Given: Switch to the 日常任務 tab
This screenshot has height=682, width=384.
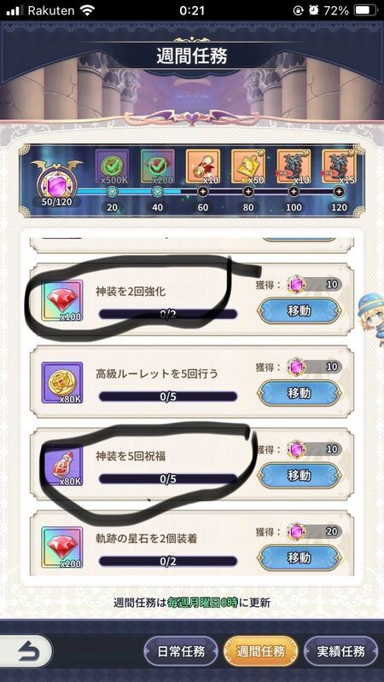Looking at the screenshot, I should tap(181, 651).
